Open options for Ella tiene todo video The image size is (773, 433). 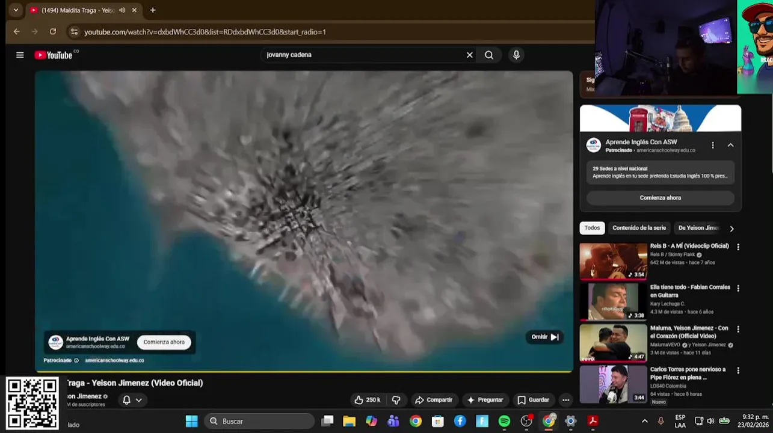pyautogui.click(x=738, y=288)
